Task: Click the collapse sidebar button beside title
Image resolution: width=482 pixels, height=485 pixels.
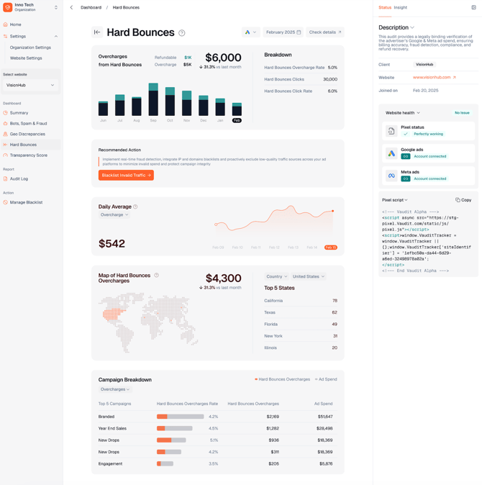Action: [x=97, y=32]
